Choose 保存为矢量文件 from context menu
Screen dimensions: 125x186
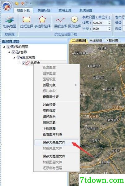57,142
